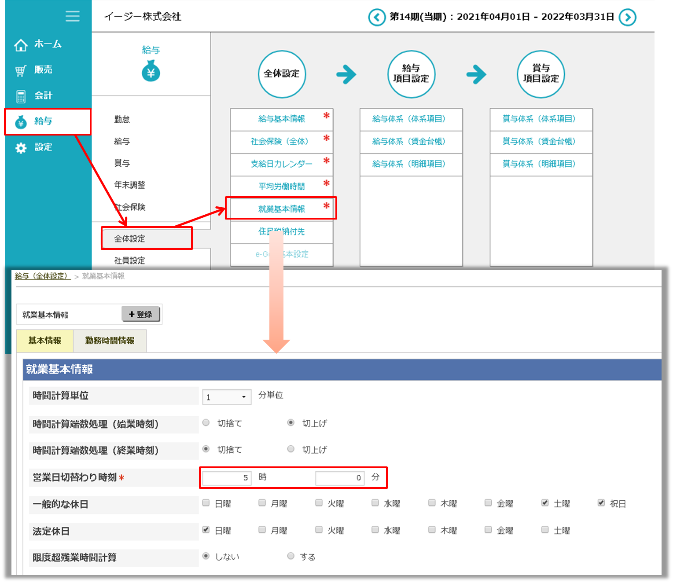673x583 pixels.
Task: Open the 時間計算単位 dropdown
Action: 226,397
